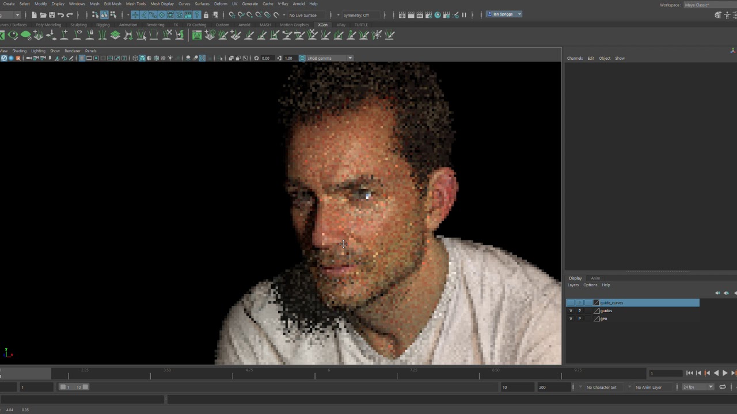737x414 pixels.
Task: Toggle playback P of geo layer
Action: click(x=580, y=319)
